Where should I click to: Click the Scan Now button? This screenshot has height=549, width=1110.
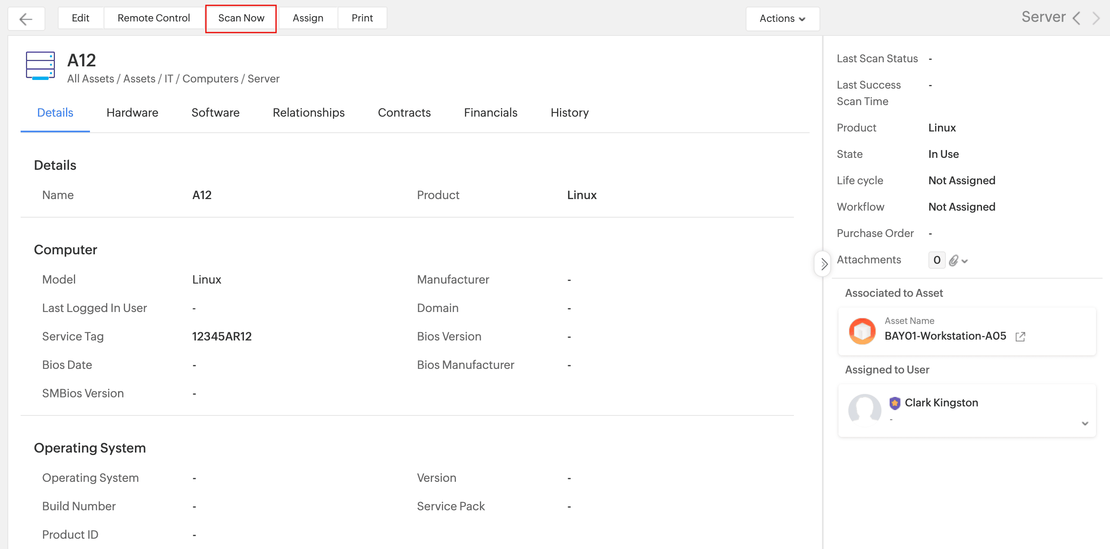(241, 18)
